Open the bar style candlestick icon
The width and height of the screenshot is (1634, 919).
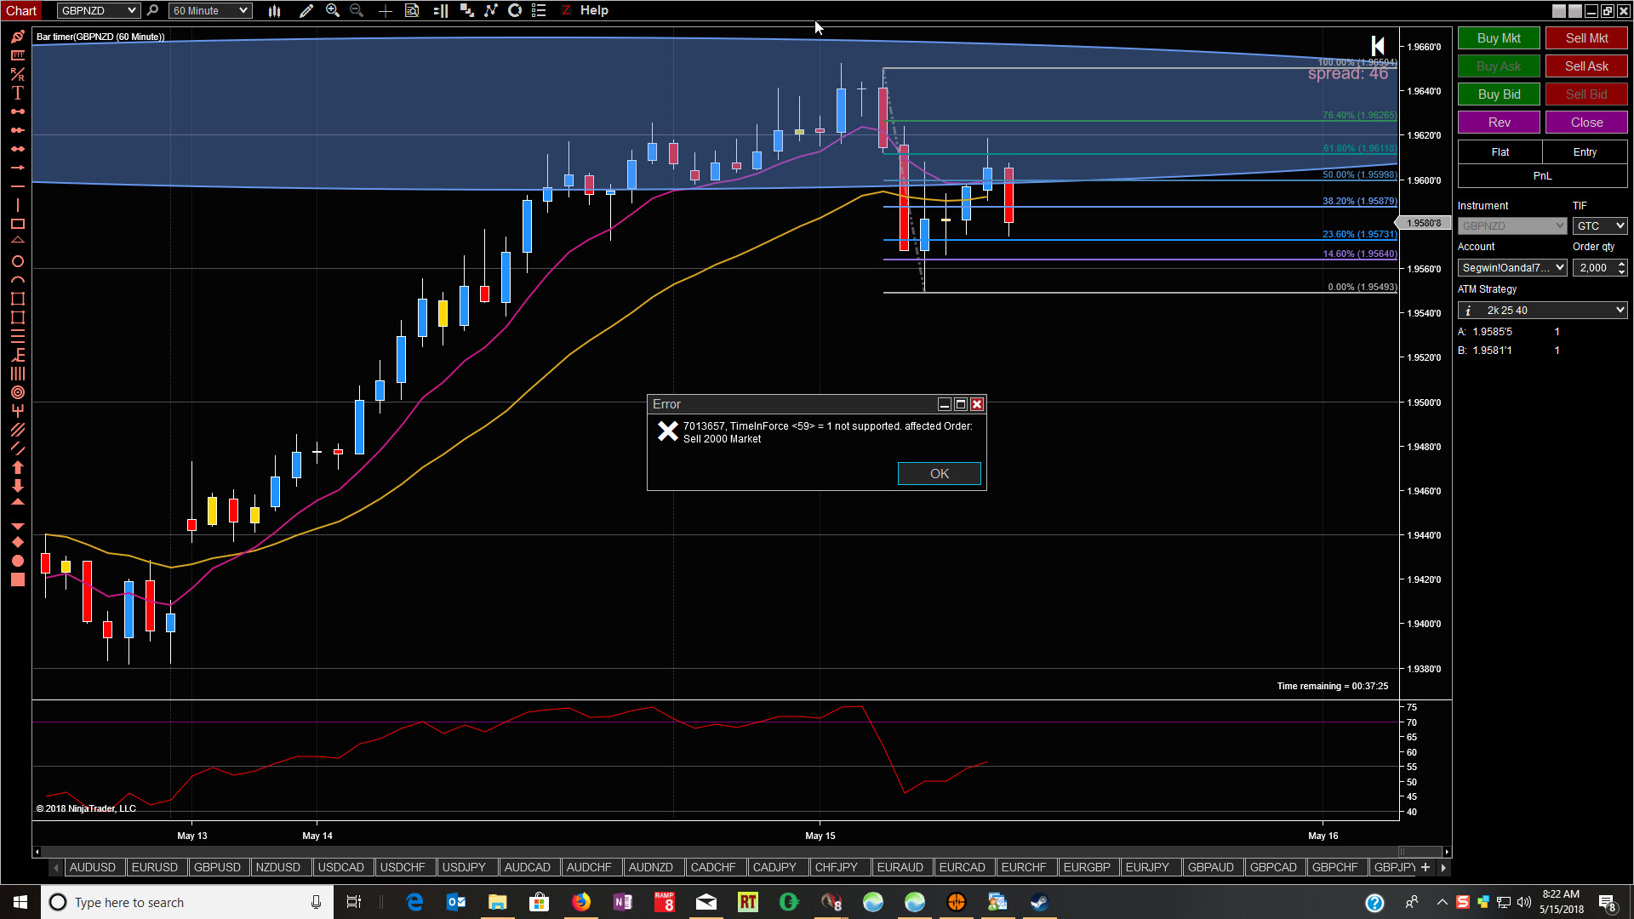274,11
